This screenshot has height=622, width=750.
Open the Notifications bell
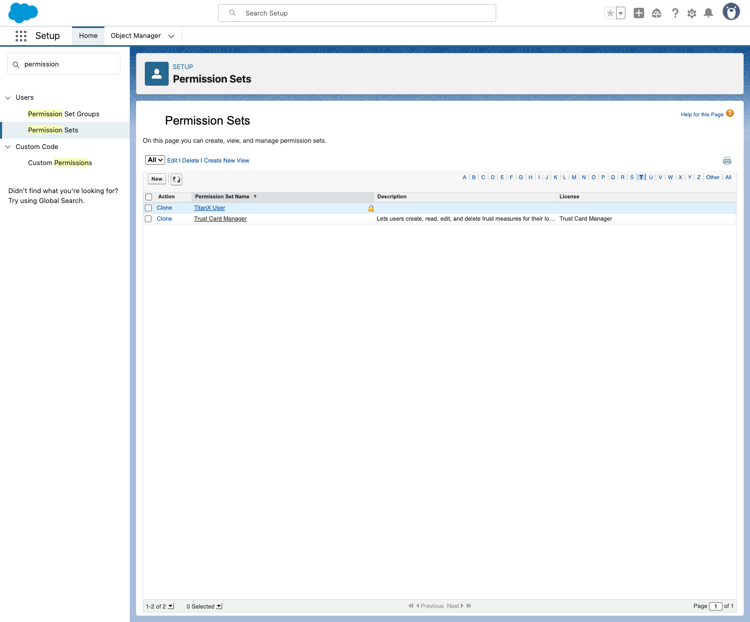(x=708, y=13)
